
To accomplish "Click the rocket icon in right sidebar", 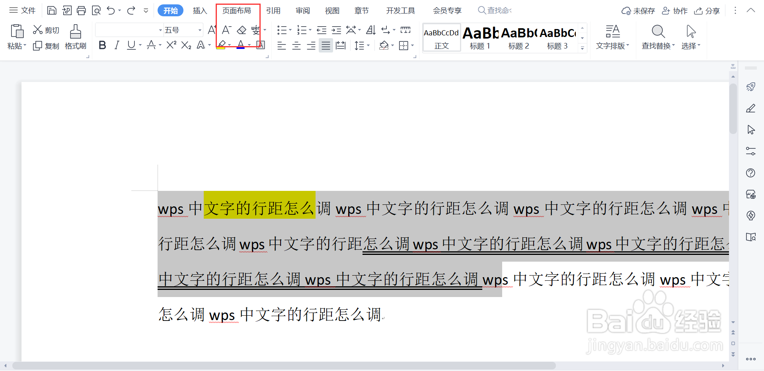I will pos(751,87).
